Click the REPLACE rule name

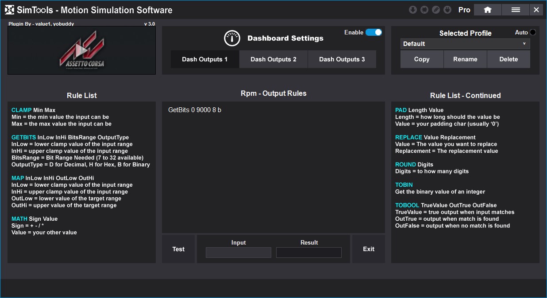pyautogui.click(x=408, y=138)
